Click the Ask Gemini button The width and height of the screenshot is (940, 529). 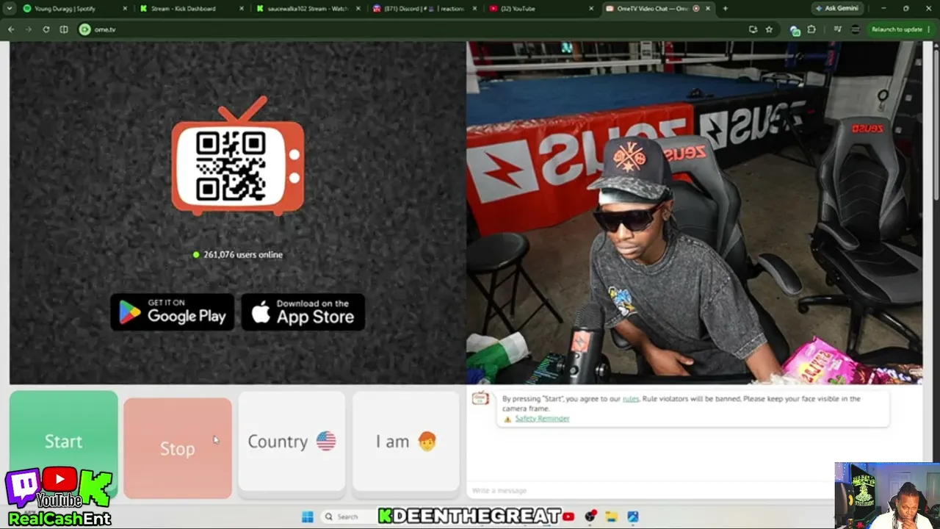836,9
